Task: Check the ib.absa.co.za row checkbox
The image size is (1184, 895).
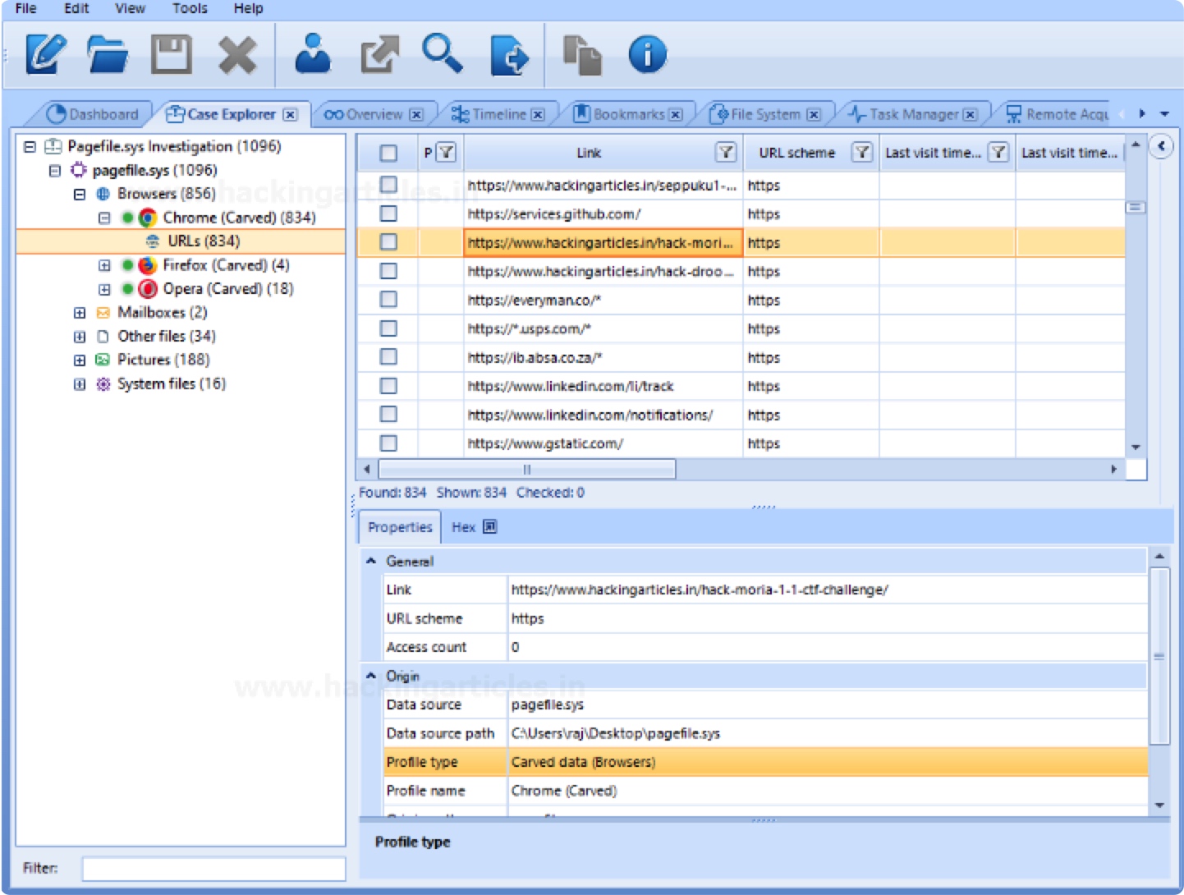Action: pos(388,357)
